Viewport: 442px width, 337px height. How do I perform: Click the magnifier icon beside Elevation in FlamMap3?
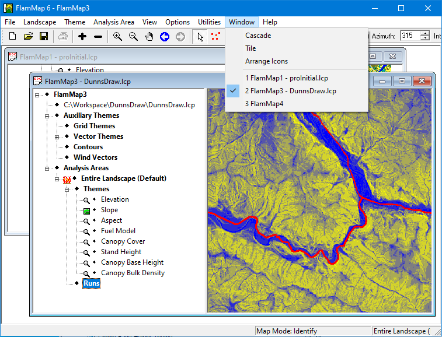coord(86,200)
